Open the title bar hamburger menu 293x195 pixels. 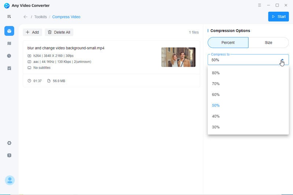260,5
